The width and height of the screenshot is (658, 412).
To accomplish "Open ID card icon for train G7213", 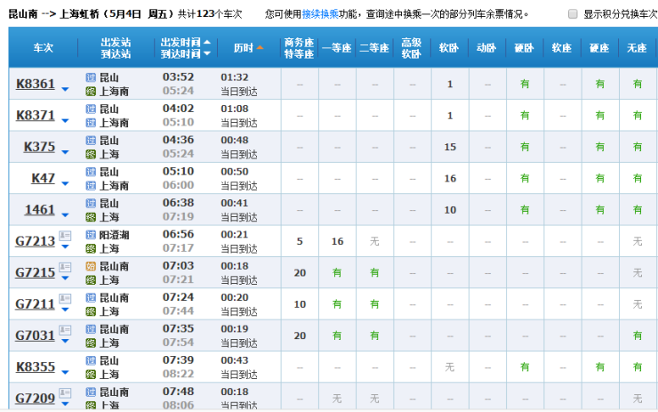I will (65, 236).
